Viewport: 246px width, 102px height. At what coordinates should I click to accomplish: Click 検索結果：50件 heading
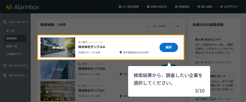(53, 25)
